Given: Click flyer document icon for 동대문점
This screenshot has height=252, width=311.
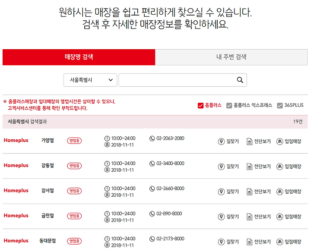Looking at the screenshot, I should point(249,242).
